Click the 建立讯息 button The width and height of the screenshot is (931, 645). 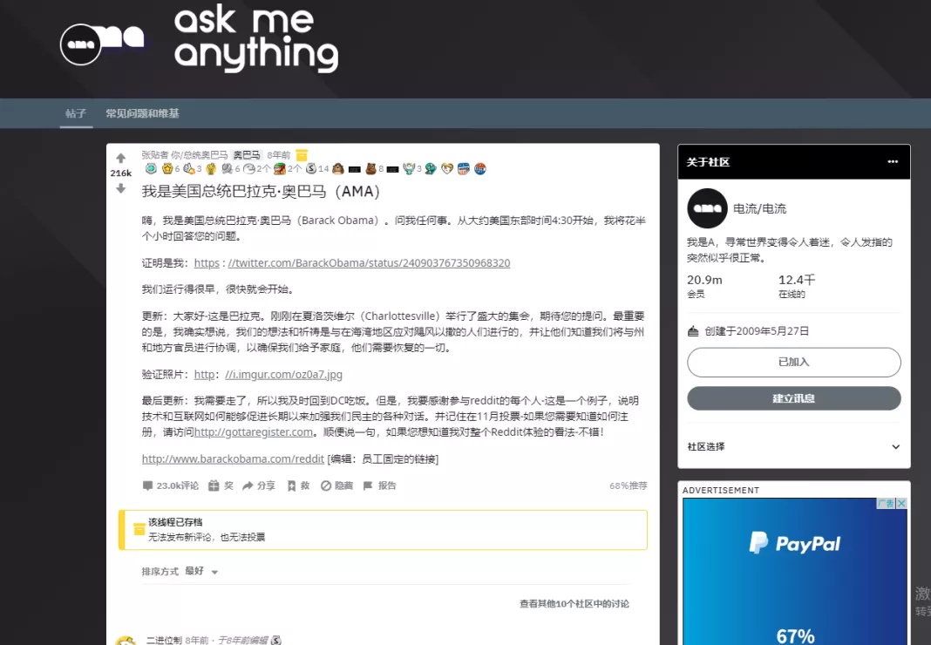pyautogui.click(x=793, y=398)
